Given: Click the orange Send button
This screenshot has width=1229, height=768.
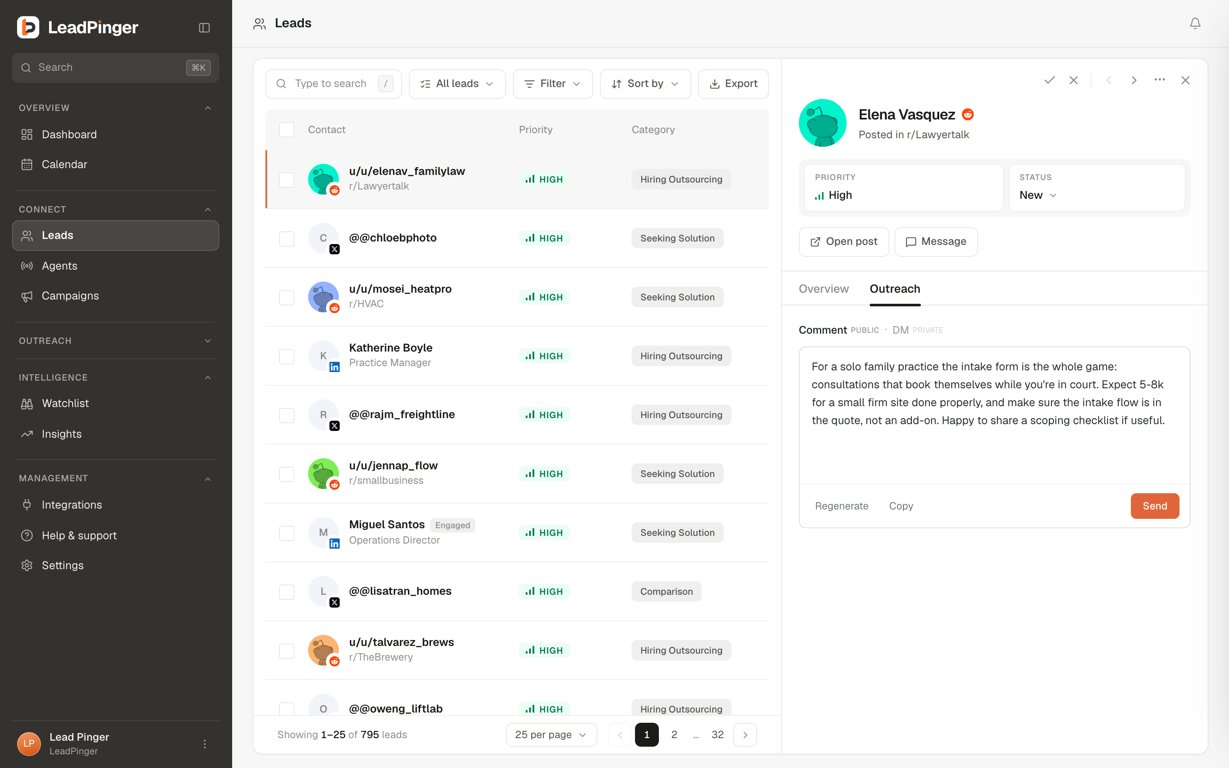Looking at the screenshot, I should pyautogui.click(x=1155, y=506).
